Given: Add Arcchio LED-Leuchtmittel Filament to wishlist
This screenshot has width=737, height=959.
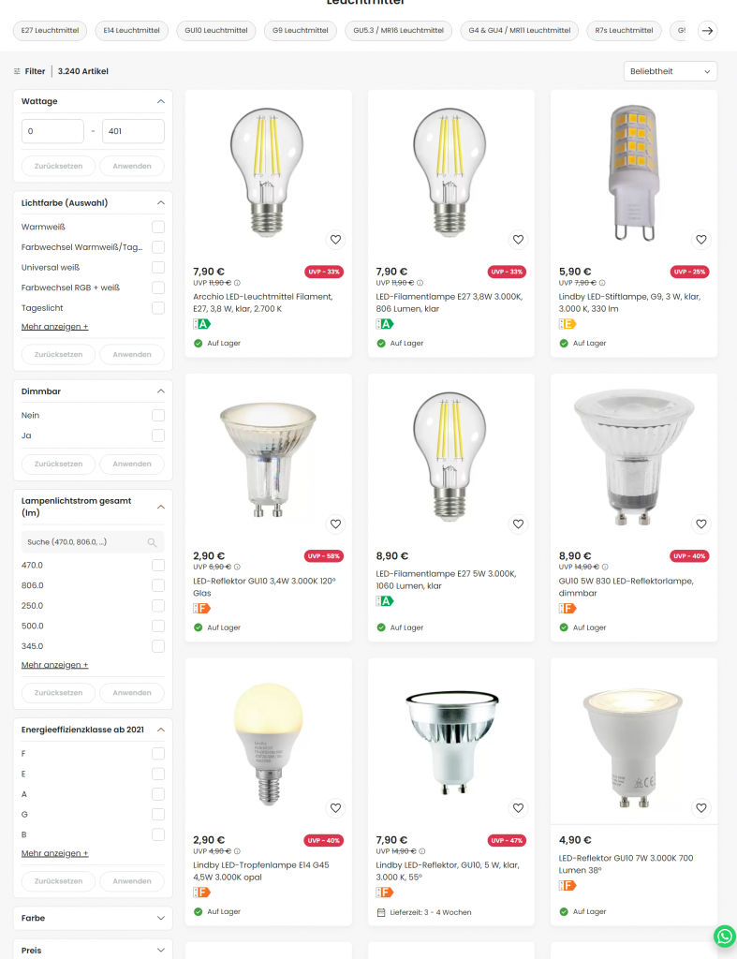Looking at the screenshot, I should pos(335,240).
